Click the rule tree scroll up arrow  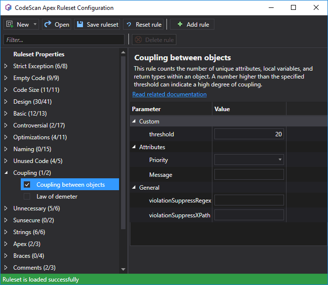[123, 52]
